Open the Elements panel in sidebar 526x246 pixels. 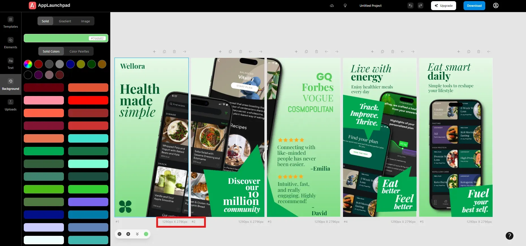[10, 43]
